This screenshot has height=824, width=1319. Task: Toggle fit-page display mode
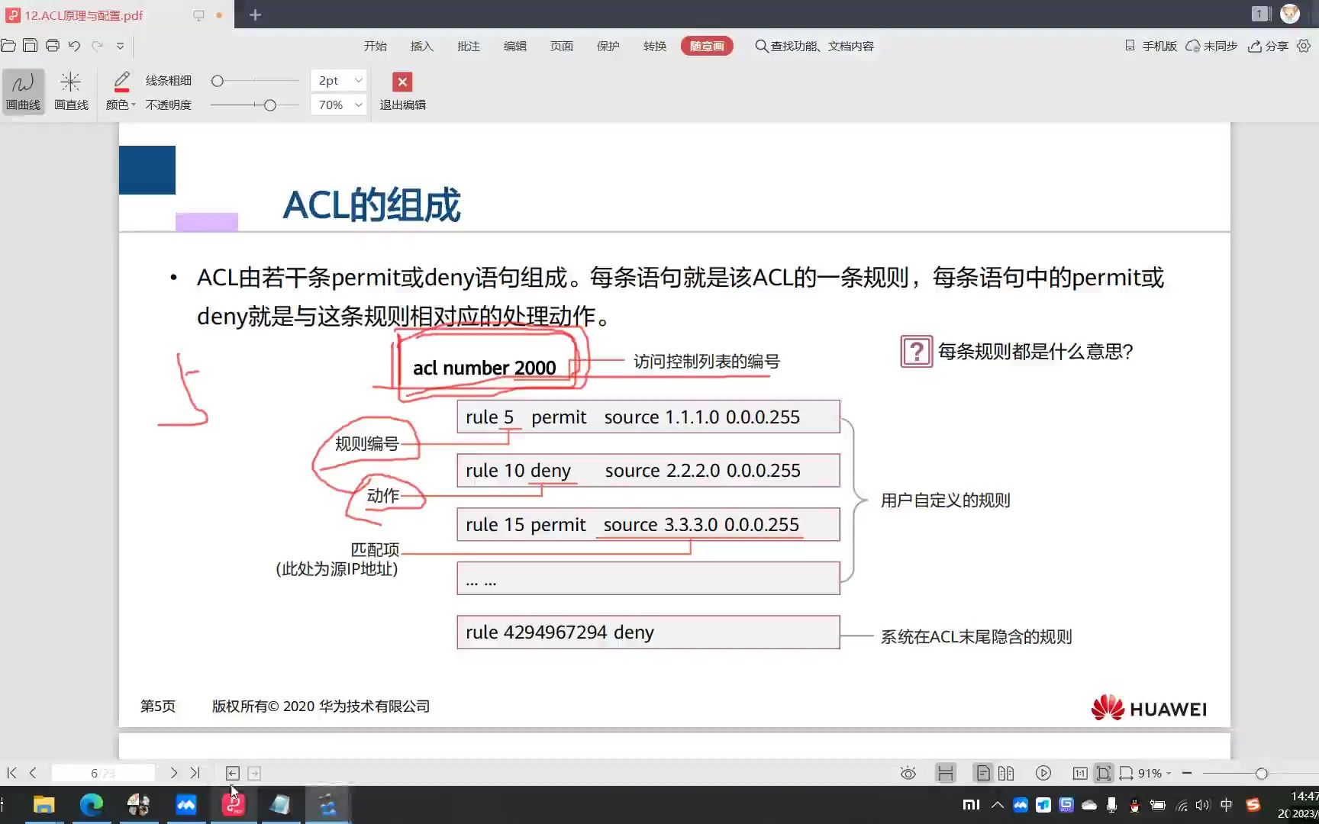point(1103,773)
